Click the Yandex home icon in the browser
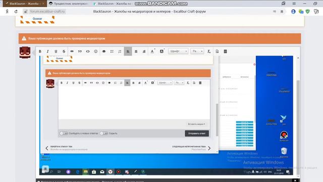Viewport: 323px width, 182px height. coord(7,12)
